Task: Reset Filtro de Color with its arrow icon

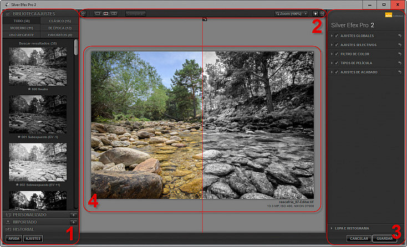Action: [x=400, y=54]
